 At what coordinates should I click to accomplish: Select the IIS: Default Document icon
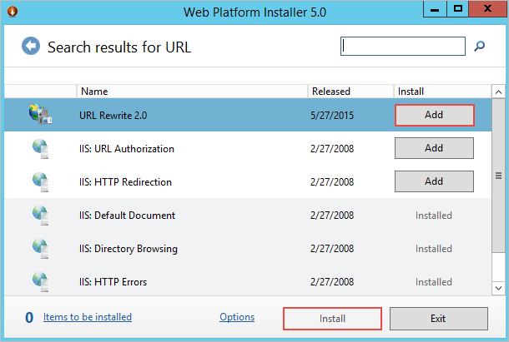(x=39, y=216)
